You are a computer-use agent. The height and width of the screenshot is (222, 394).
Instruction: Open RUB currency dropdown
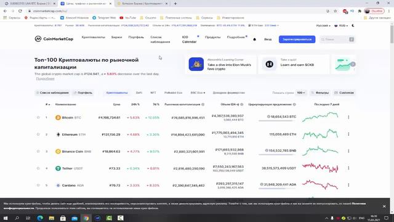point(341,25)
